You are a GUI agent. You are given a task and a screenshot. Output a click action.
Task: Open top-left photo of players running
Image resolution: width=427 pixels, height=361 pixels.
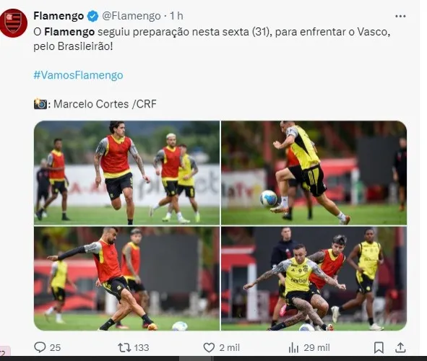pos(126,173)
